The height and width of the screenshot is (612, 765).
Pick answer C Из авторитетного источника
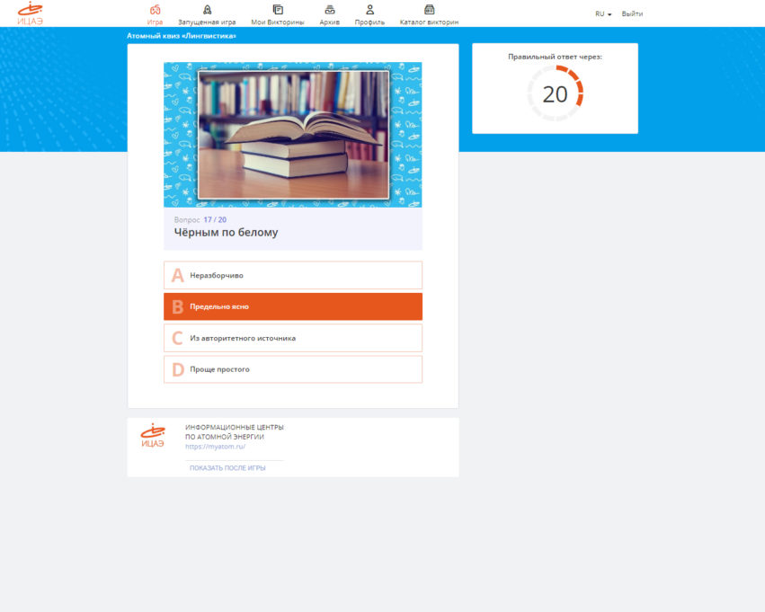(293, 338)
